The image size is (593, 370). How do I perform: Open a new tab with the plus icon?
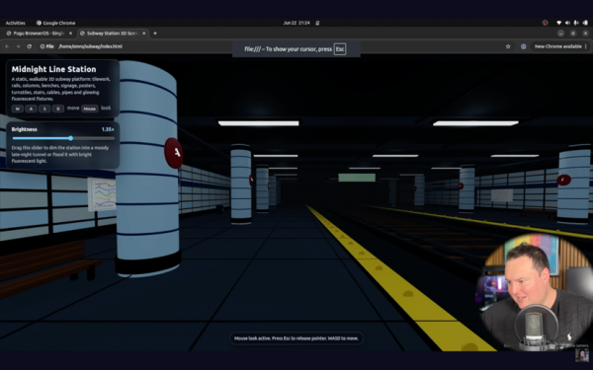(155, 34)
